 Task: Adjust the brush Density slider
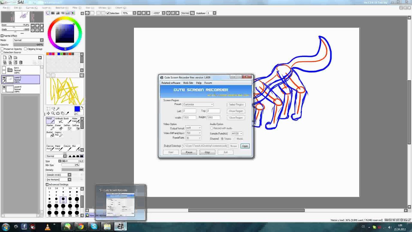[72, 170]
